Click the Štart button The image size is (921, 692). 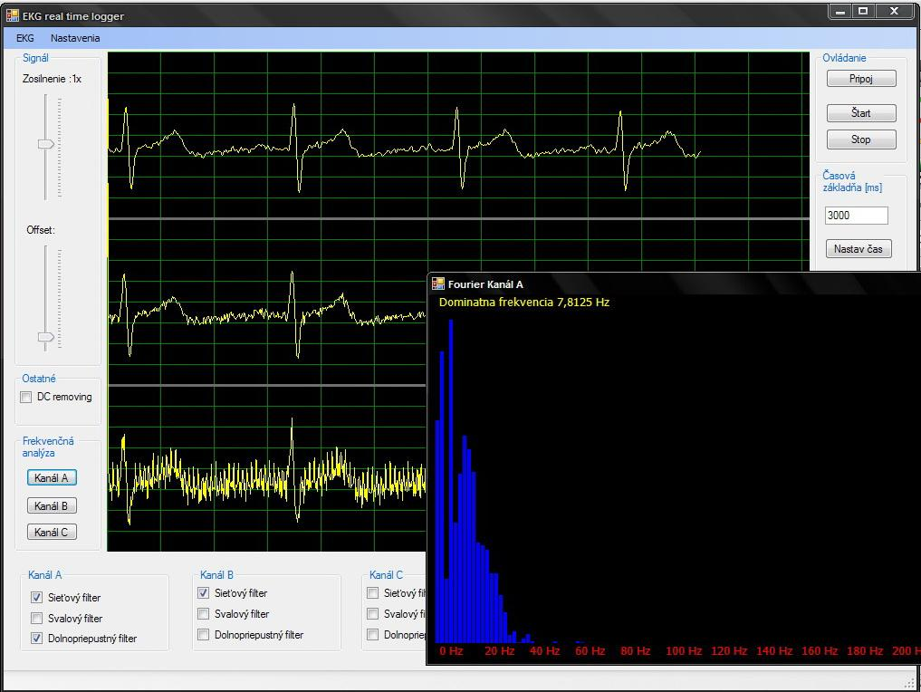tap(861, 113)
